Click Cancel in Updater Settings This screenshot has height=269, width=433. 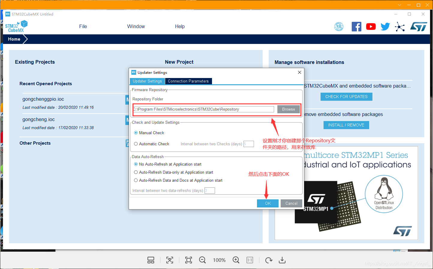[291, 203]
